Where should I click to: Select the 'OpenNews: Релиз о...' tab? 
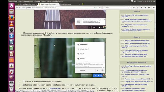click(48, 4)
